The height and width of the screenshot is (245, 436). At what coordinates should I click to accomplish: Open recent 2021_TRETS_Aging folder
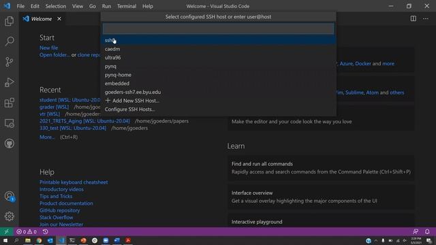(84, 121)
